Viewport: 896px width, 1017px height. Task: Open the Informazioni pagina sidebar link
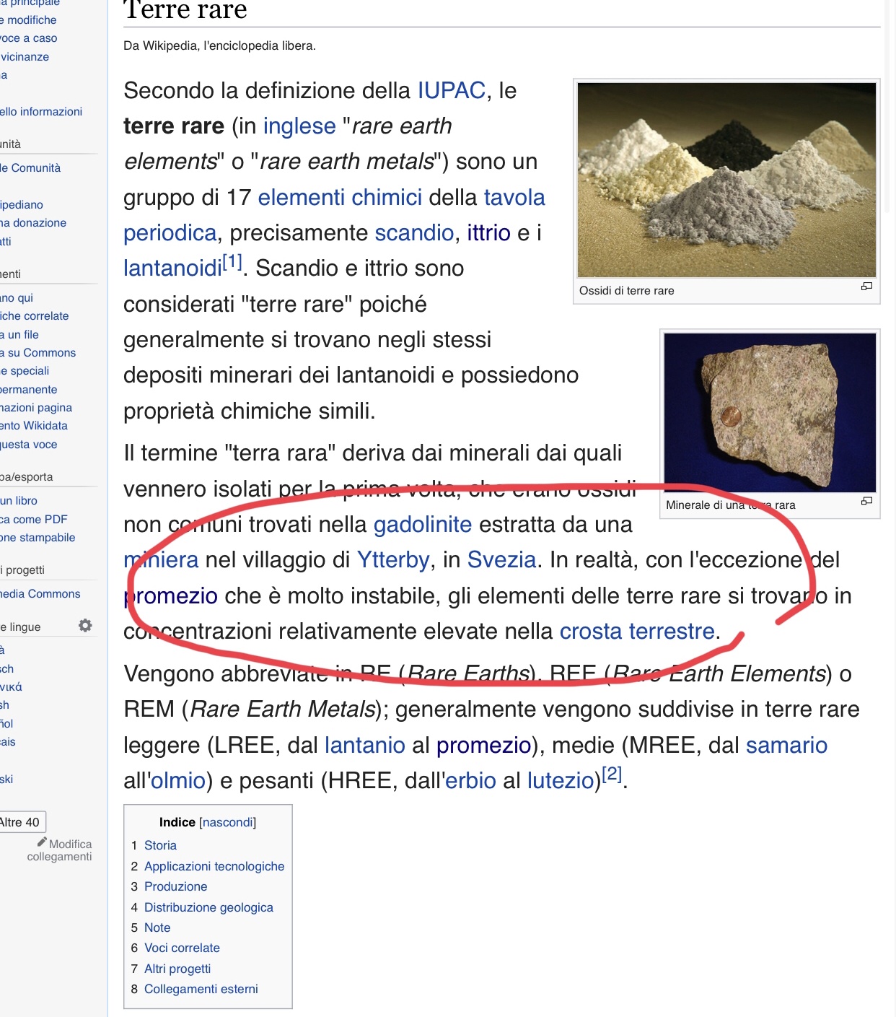point(36,408)
